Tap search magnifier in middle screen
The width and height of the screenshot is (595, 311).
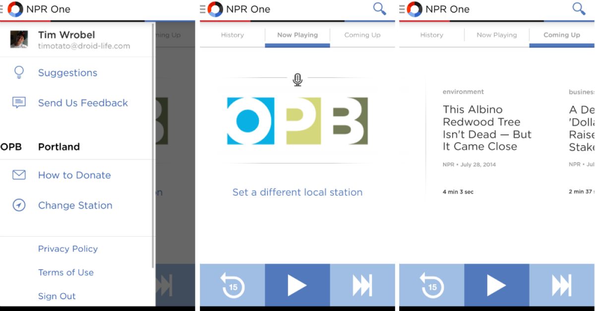pos(379,8)
